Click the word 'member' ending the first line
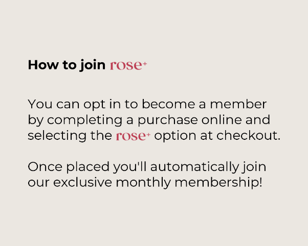 [238, 104]
